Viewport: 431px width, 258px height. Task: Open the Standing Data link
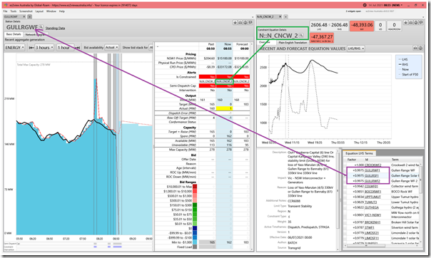coord(55,28)
